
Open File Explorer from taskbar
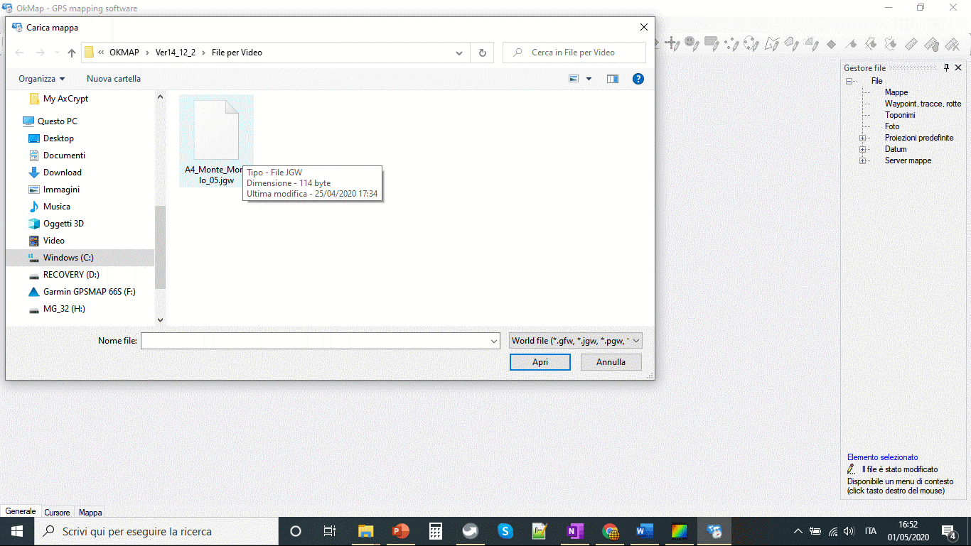coord(366,531)
